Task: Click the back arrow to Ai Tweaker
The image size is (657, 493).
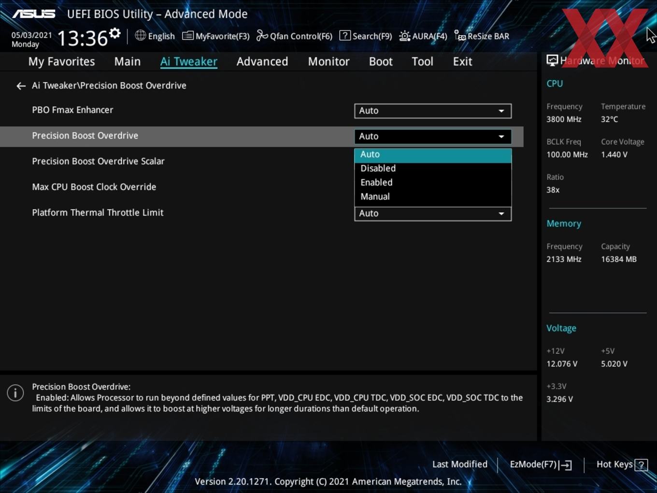Action: [x=21, y=86]
